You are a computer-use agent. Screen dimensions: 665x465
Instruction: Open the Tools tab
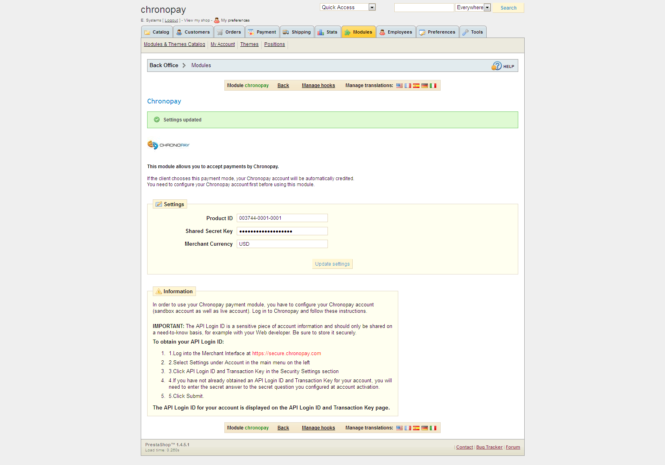click(x=473, y=32)
